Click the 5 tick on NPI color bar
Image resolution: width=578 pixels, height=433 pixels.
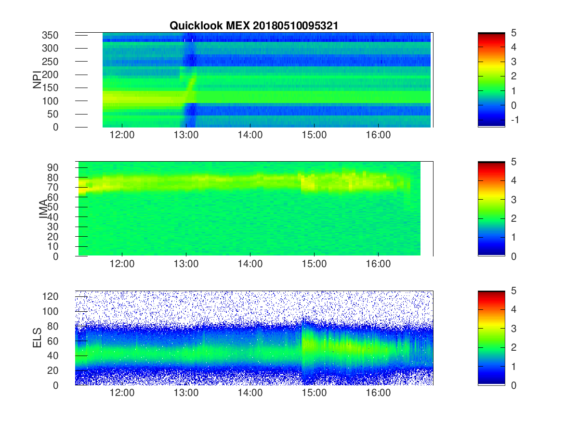[x=513, y=33]
